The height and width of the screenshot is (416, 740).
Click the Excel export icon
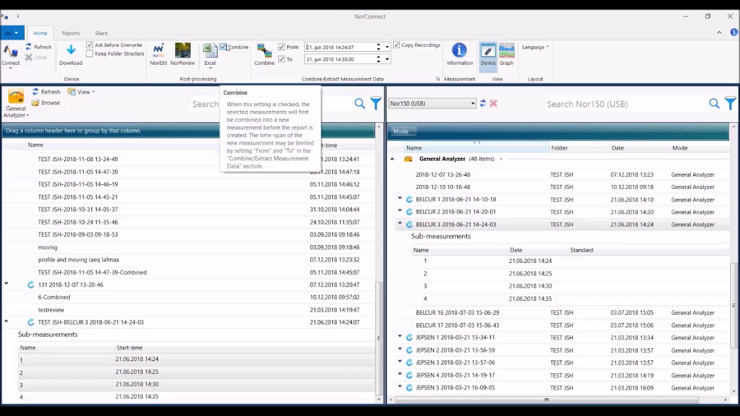pyautogui.click(x=210, y=51)
